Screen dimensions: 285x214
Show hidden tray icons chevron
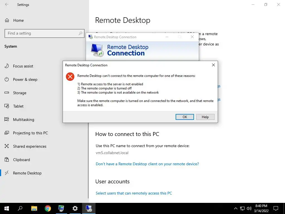[x=235, y=208]
